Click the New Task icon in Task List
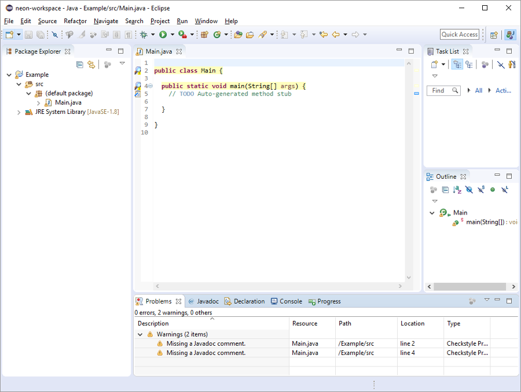The height and width of the screenshot is (392, 521). (x=434, y=64)
